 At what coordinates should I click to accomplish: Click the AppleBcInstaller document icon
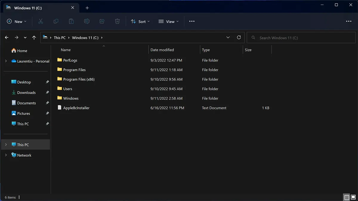[x=59, y=108]
